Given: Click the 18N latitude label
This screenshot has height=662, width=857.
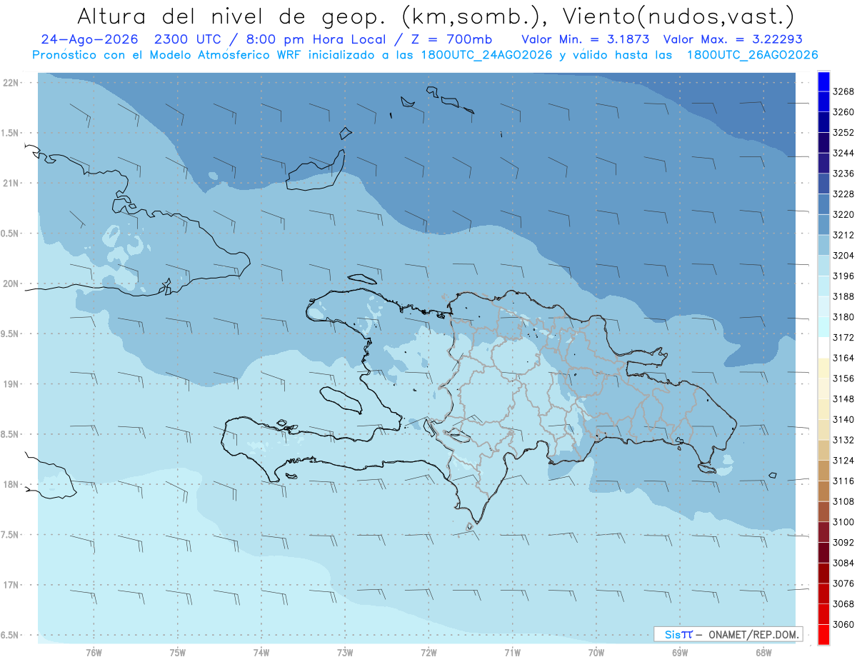Looking at the screenshot, I should tap(11, 484).
